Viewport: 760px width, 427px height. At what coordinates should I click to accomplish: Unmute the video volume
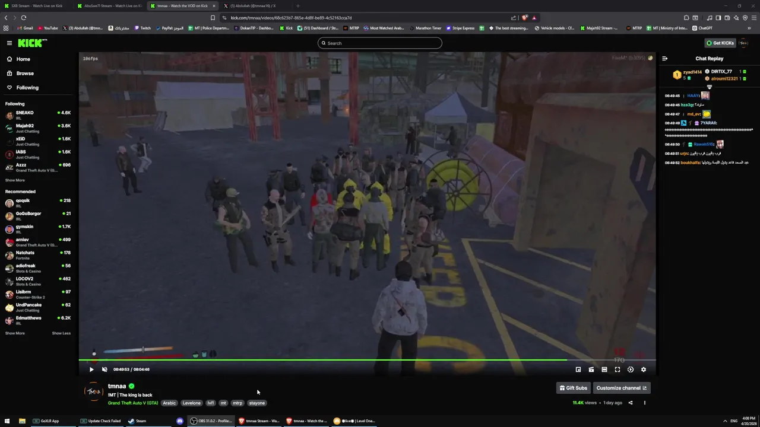104,369
